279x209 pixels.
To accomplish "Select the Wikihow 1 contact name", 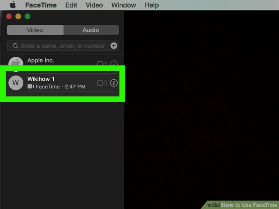I will [x=41, y=79].
